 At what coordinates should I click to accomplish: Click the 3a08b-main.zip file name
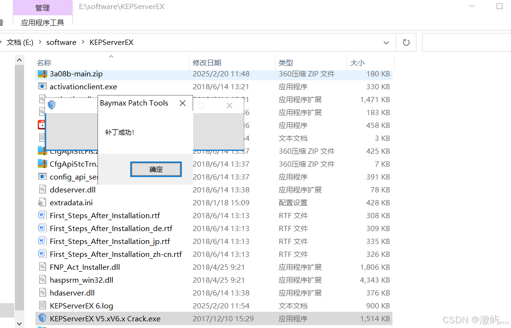point(76,74)
